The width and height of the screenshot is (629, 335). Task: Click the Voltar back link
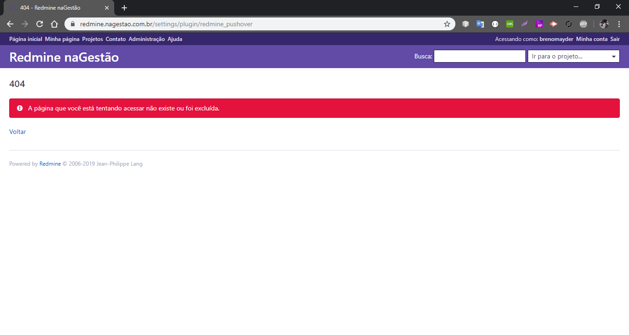[x=17, y=132]
